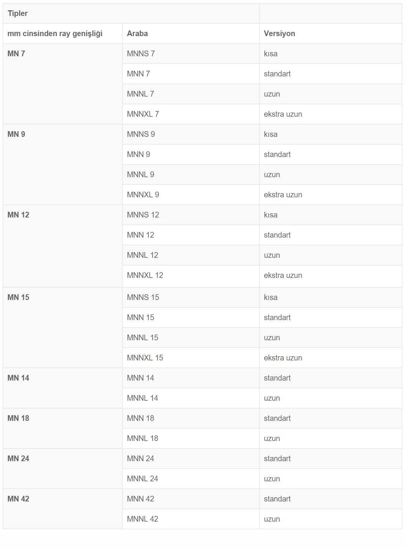Viewport: 406px width, 549px height.
Task: Click the MN 15 row label
Action: [18, 297]
